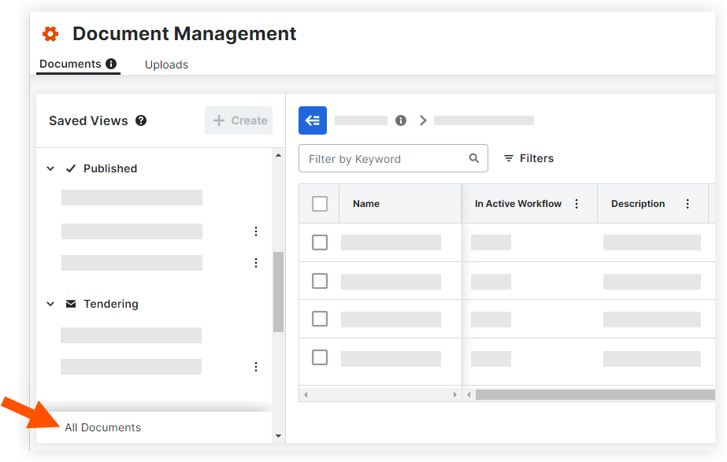727x462 pixels.
Task: Open the three-dot menu in the Tendering section
Action: coord(256,367)
